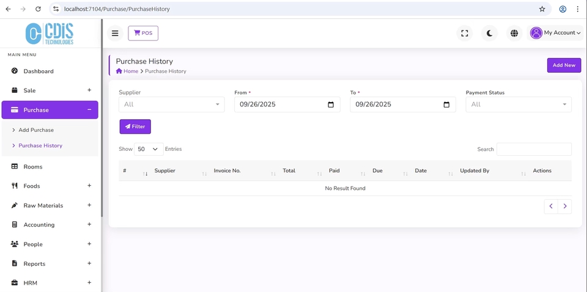Open the calendar picker in From date

coord(331,104)
